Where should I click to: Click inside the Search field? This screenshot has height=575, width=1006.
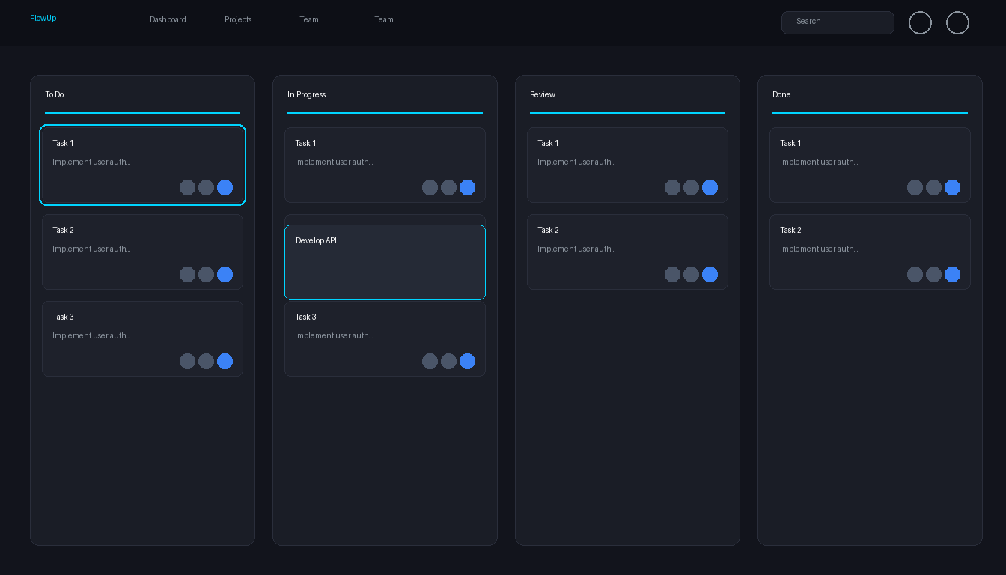[838, 22]
